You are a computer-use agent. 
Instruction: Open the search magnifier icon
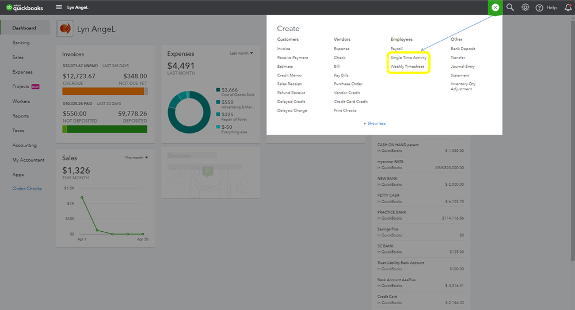pos(510,7)
